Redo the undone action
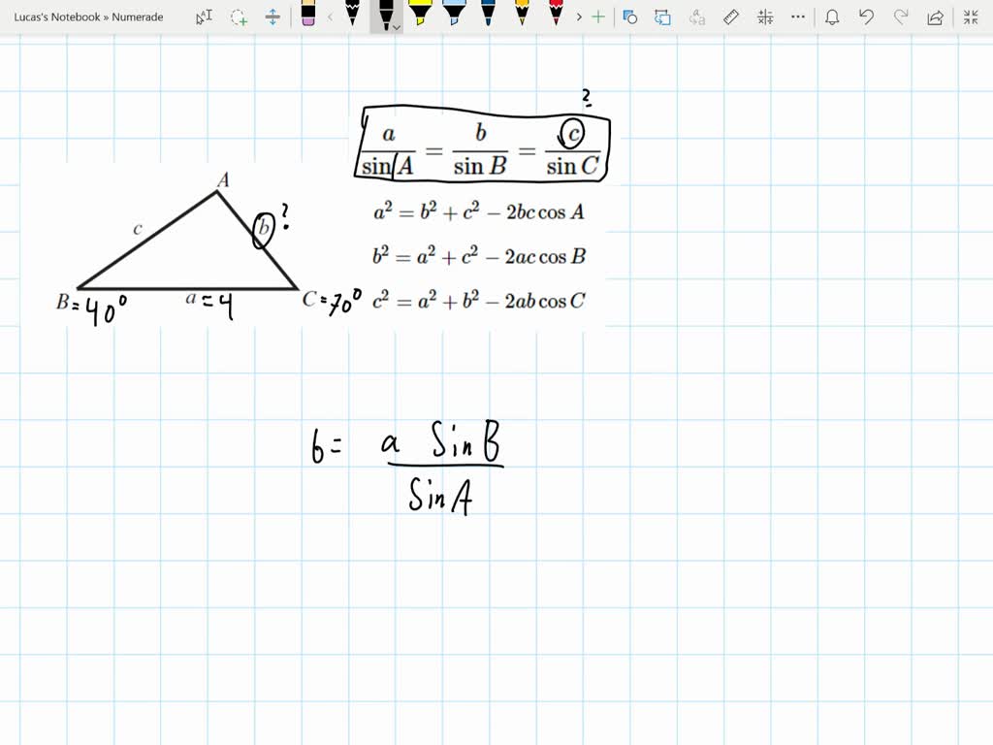Image resolution: width=993 pixels, height=745 pixels. tap(900, 17)
